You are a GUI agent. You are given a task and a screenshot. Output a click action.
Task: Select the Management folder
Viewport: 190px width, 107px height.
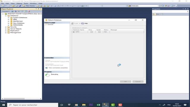15,33
